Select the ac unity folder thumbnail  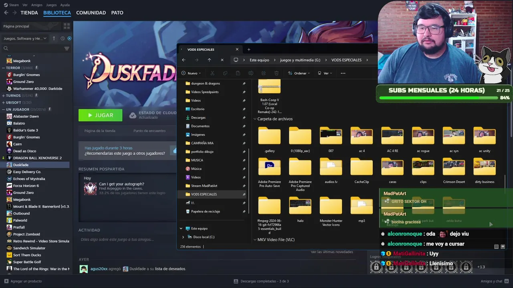484,136
